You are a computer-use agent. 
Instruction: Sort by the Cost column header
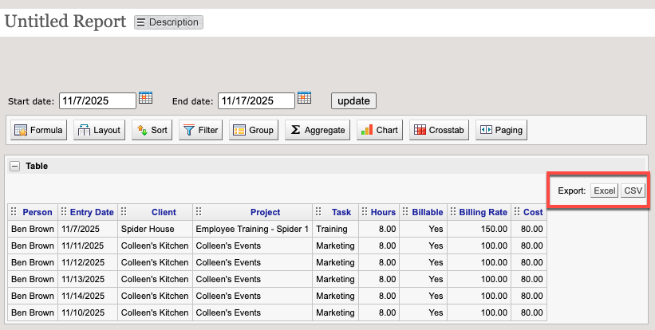click(533, 212)
